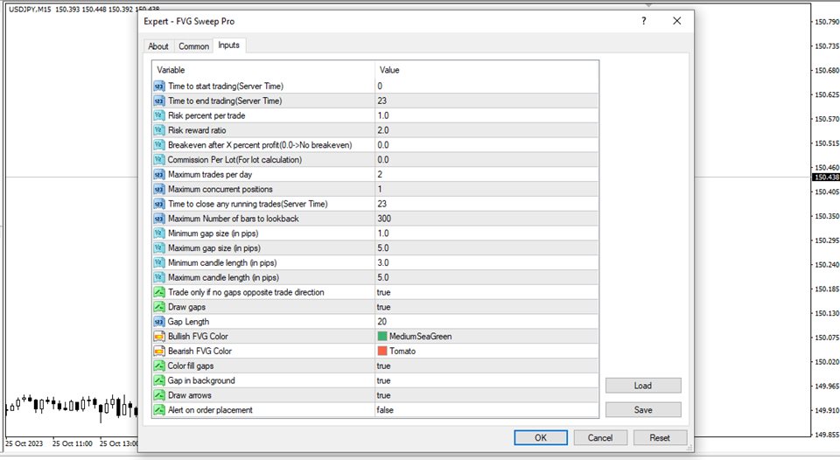Click the bars to lookback value 300
Viewport: 840px width, 460px height.
coord(384,219)
